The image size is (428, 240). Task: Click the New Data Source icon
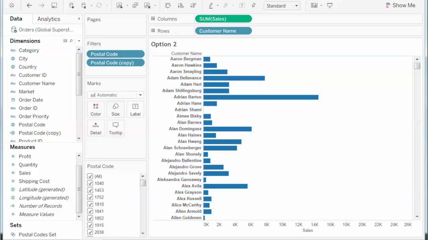click(72, 5)
